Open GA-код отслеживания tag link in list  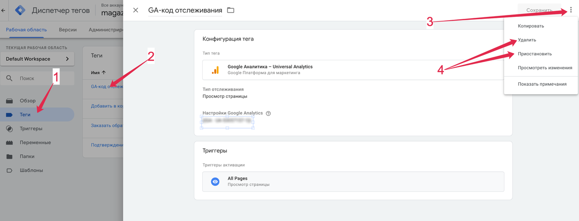click(107, 87)
